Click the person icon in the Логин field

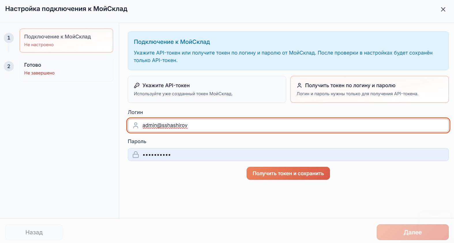pyautogui.click(x=136, y=126)
